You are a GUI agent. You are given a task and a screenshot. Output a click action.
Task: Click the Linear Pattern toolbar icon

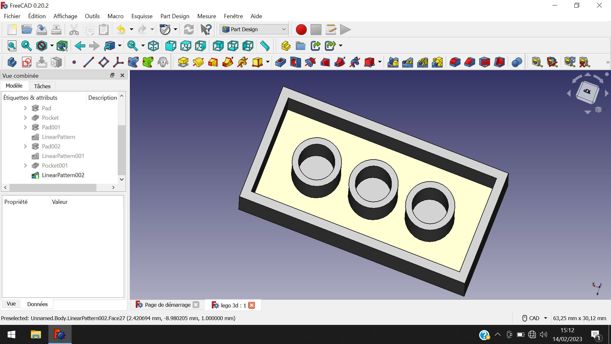point(408,62)
